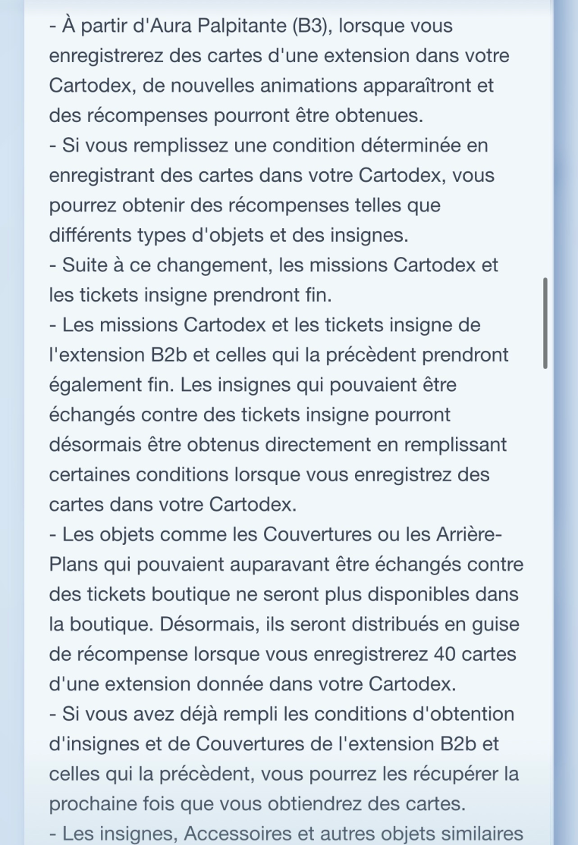Click the vertical scrollbar thumb
The height and width of the screenshot is (845, 578).
(545, 324)
